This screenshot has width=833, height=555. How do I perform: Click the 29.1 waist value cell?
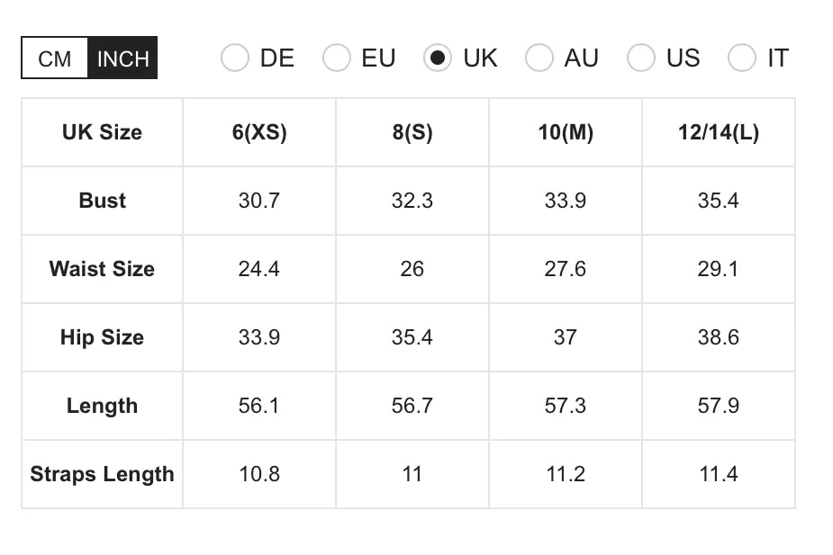pos(719,269)
